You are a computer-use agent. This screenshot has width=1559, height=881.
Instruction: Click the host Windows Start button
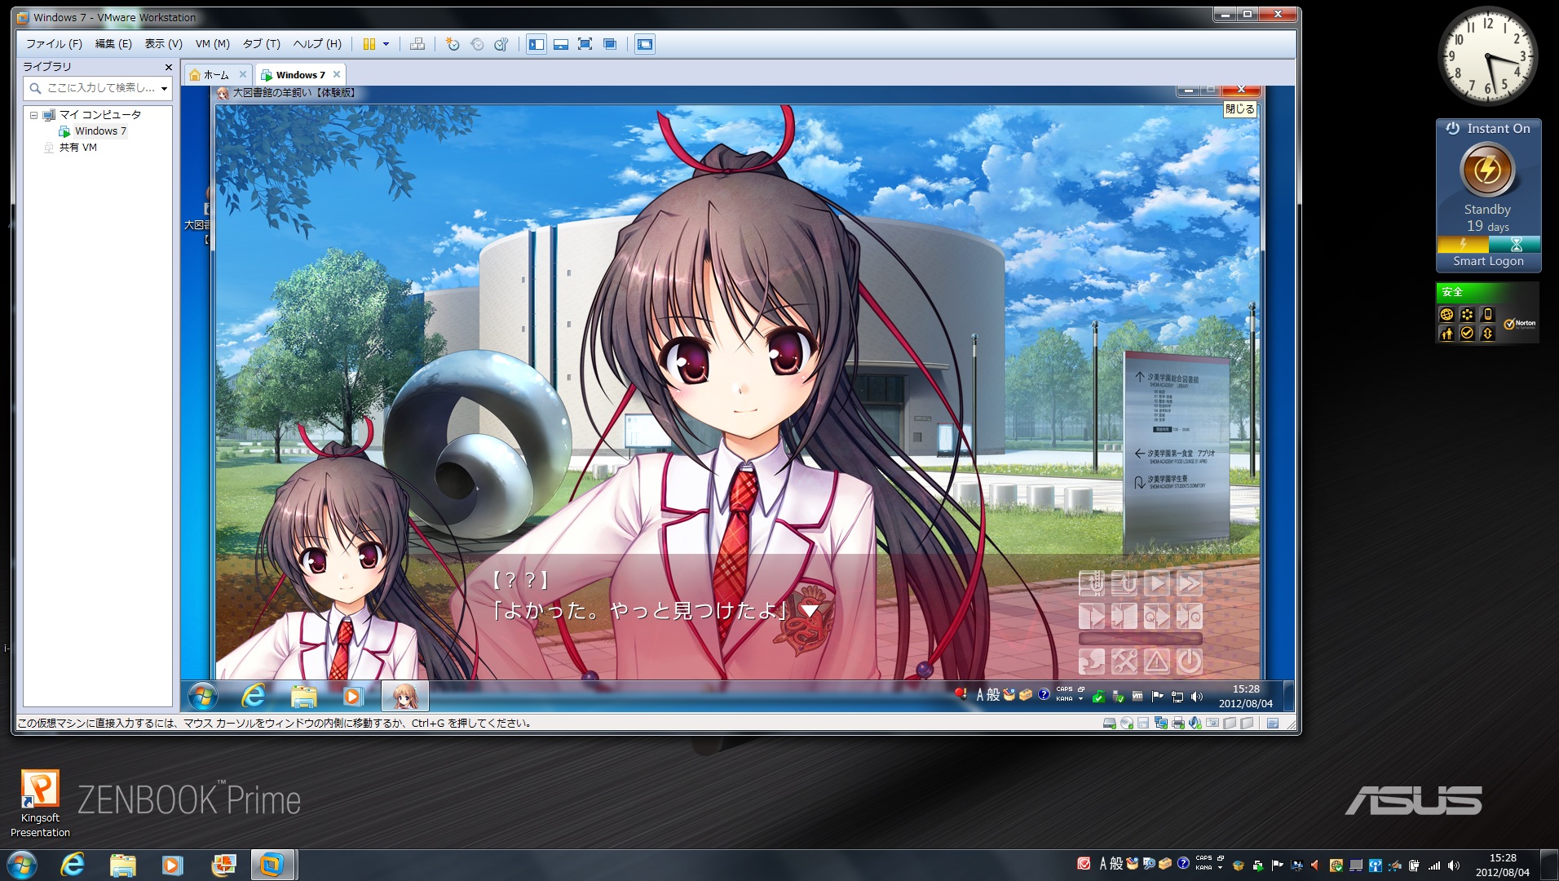[21, 866]
